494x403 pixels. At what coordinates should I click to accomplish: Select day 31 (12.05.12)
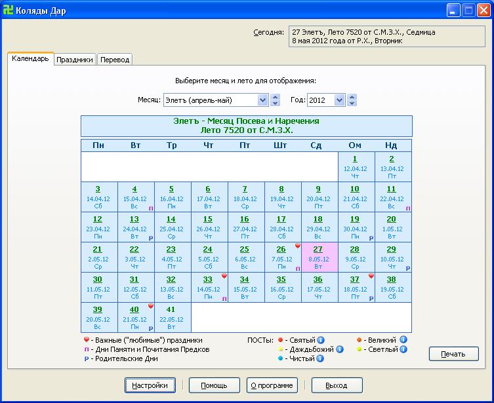pyautogui.click(x=136, y=288)
